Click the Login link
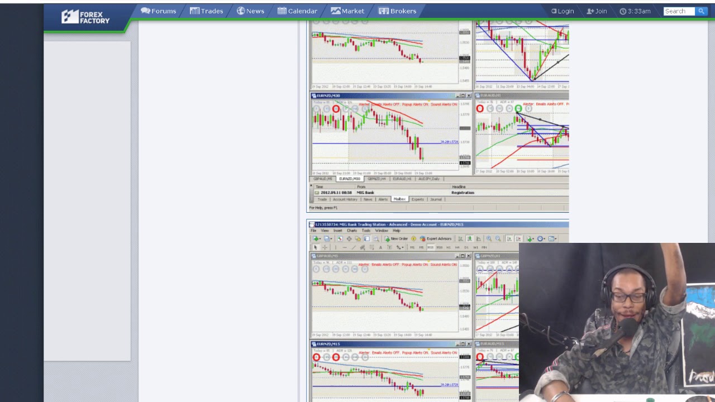715x402 pixels. 563,11
